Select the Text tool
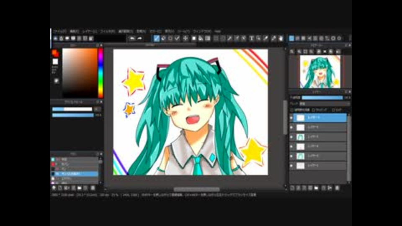Viewport: 402px width, 226px height. click(252, 39)
